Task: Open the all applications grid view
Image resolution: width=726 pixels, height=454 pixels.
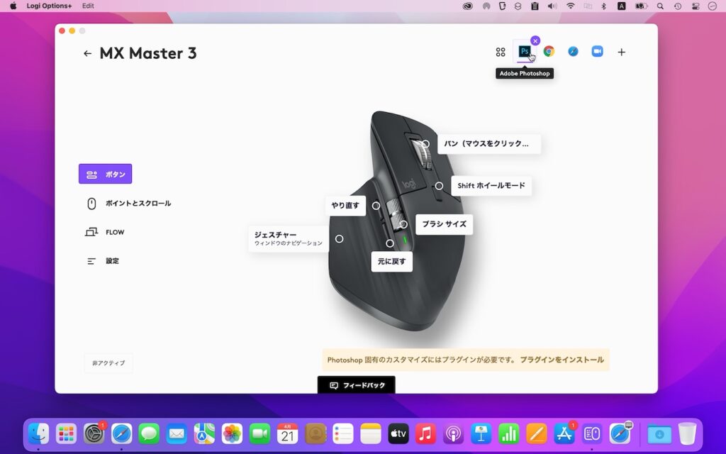Action: (x=501, y=52)
